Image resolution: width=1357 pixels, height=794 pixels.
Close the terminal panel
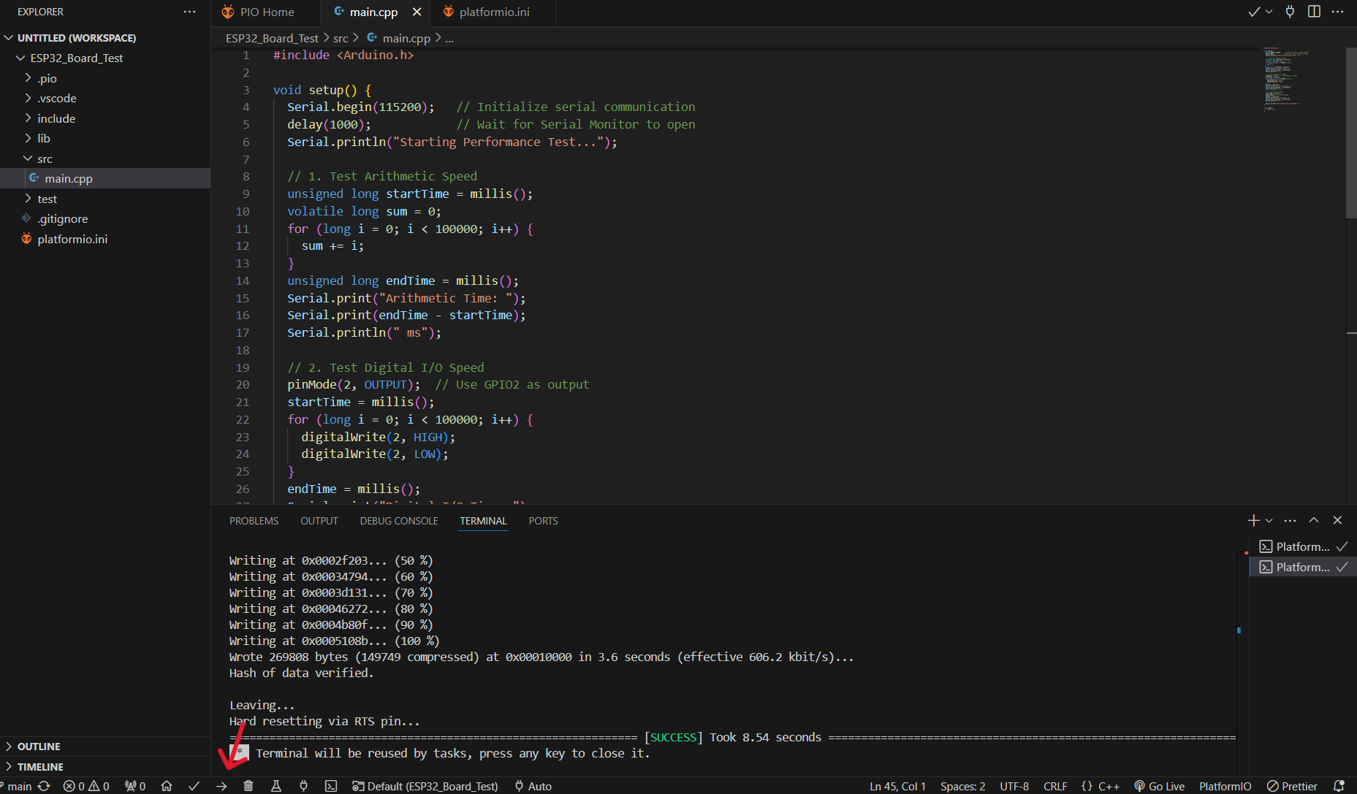(1337, 520)
